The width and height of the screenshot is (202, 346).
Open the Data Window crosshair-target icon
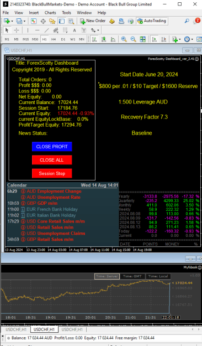(43, 21)
